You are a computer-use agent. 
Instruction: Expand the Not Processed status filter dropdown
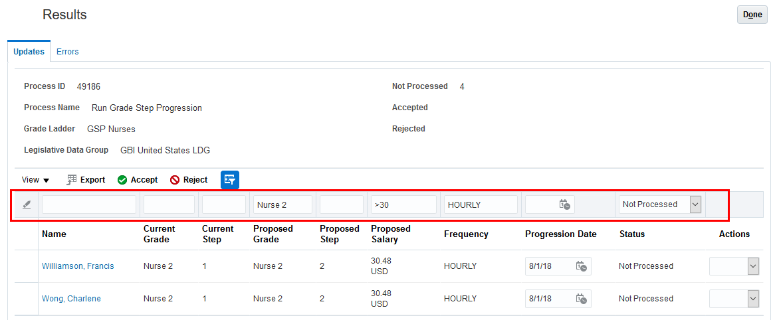[695, 204]
